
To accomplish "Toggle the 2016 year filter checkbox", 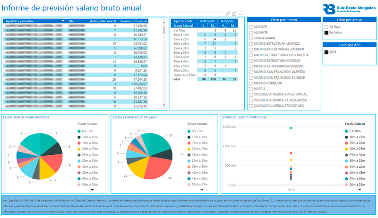I will coord(326,51).
